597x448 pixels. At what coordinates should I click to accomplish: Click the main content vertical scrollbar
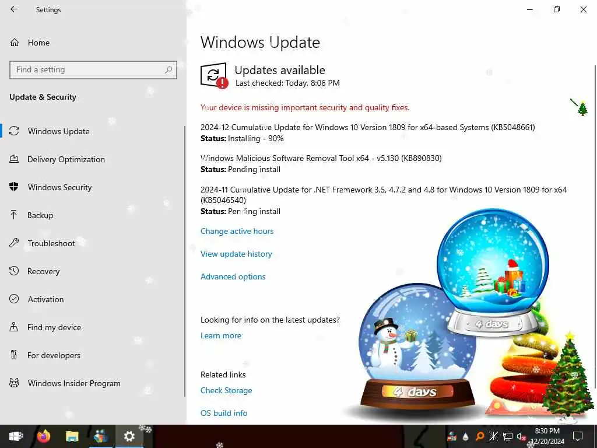[x=595, y=227]
